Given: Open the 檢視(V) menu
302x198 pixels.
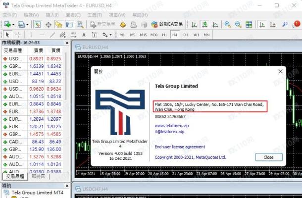Looking at the screenshot, I should 31,15.
